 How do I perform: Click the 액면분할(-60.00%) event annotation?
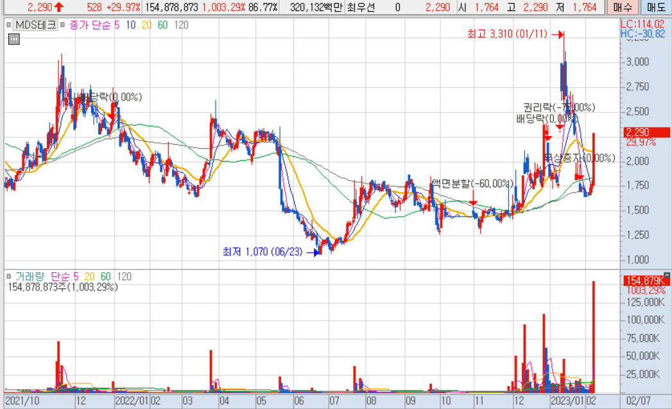(x=472, y=184)
